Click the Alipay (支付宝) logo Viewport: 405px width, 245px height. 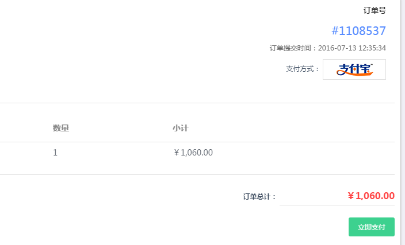pos(355,69)
